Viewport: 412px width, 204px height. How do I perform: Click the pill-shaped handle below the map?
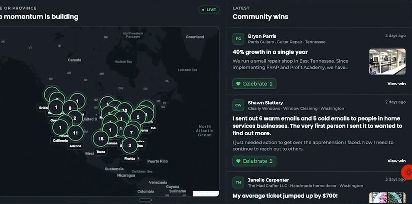pos(145,200)
